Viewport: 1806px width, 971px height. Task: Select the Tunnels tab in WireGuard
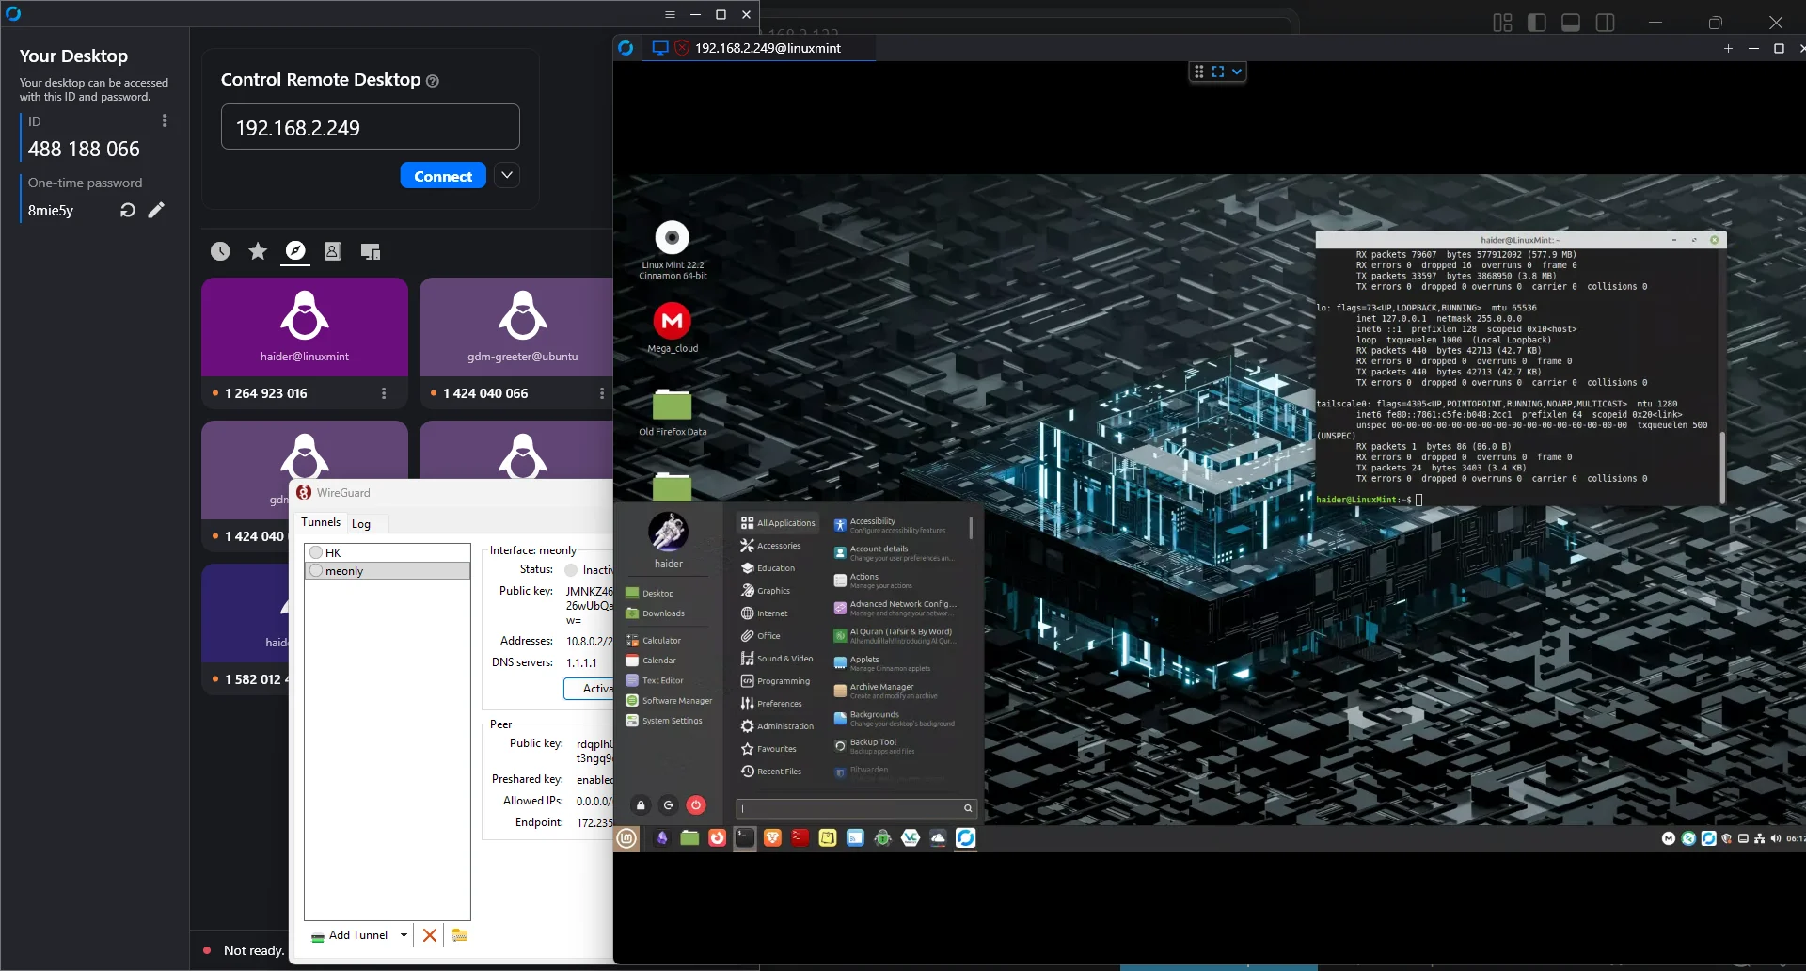click(x=321, y=522)
